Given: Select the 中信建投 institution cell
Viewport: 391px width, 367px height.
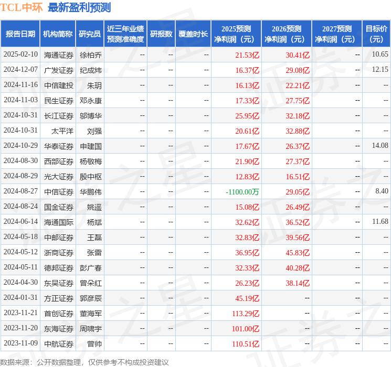Looking at the screenshot, I should click(x=59, y=85).
